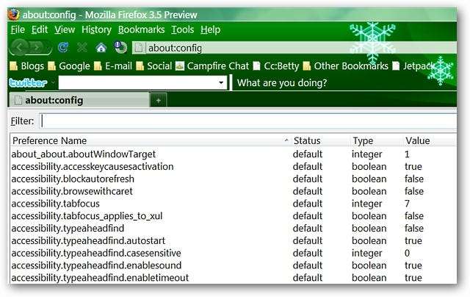Open the Blogs bookmark folder
Viewport: 470px width, 297px height.
[26, 65]
